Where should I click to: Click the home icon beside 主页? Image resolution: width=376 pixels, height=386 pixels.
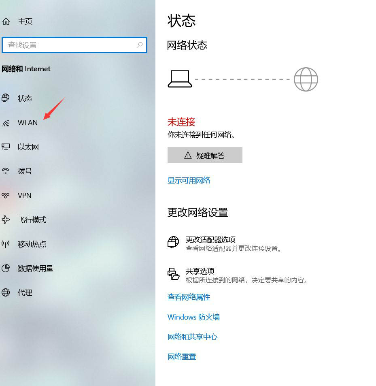coord(6,21)
